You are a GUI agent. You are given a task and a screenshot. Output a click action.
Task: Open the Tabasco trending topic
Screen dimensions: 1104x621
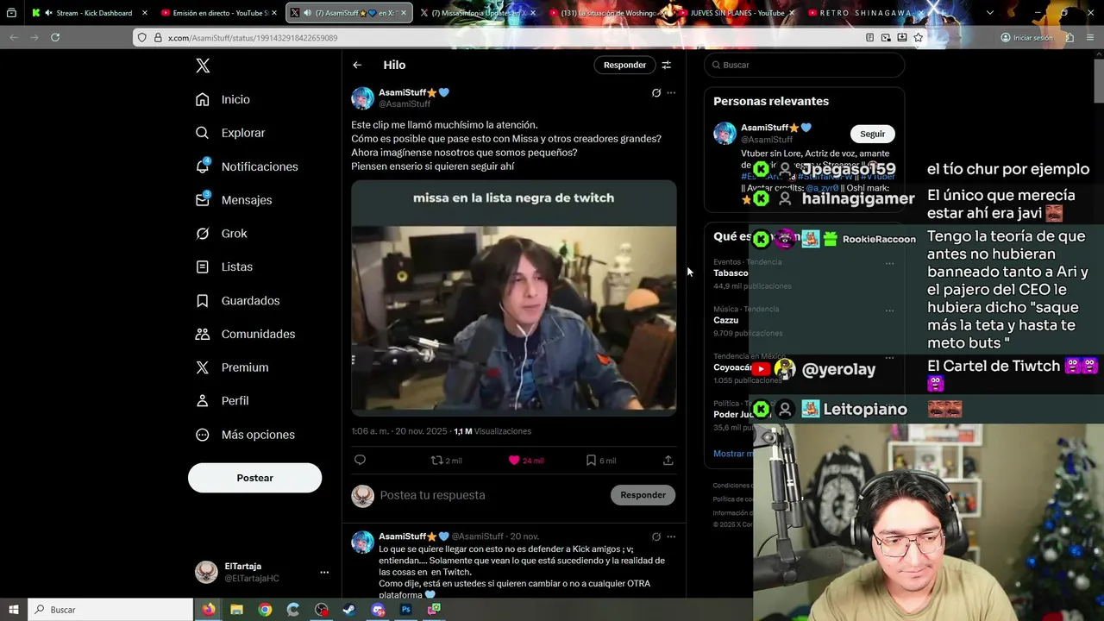click(731, 273)
